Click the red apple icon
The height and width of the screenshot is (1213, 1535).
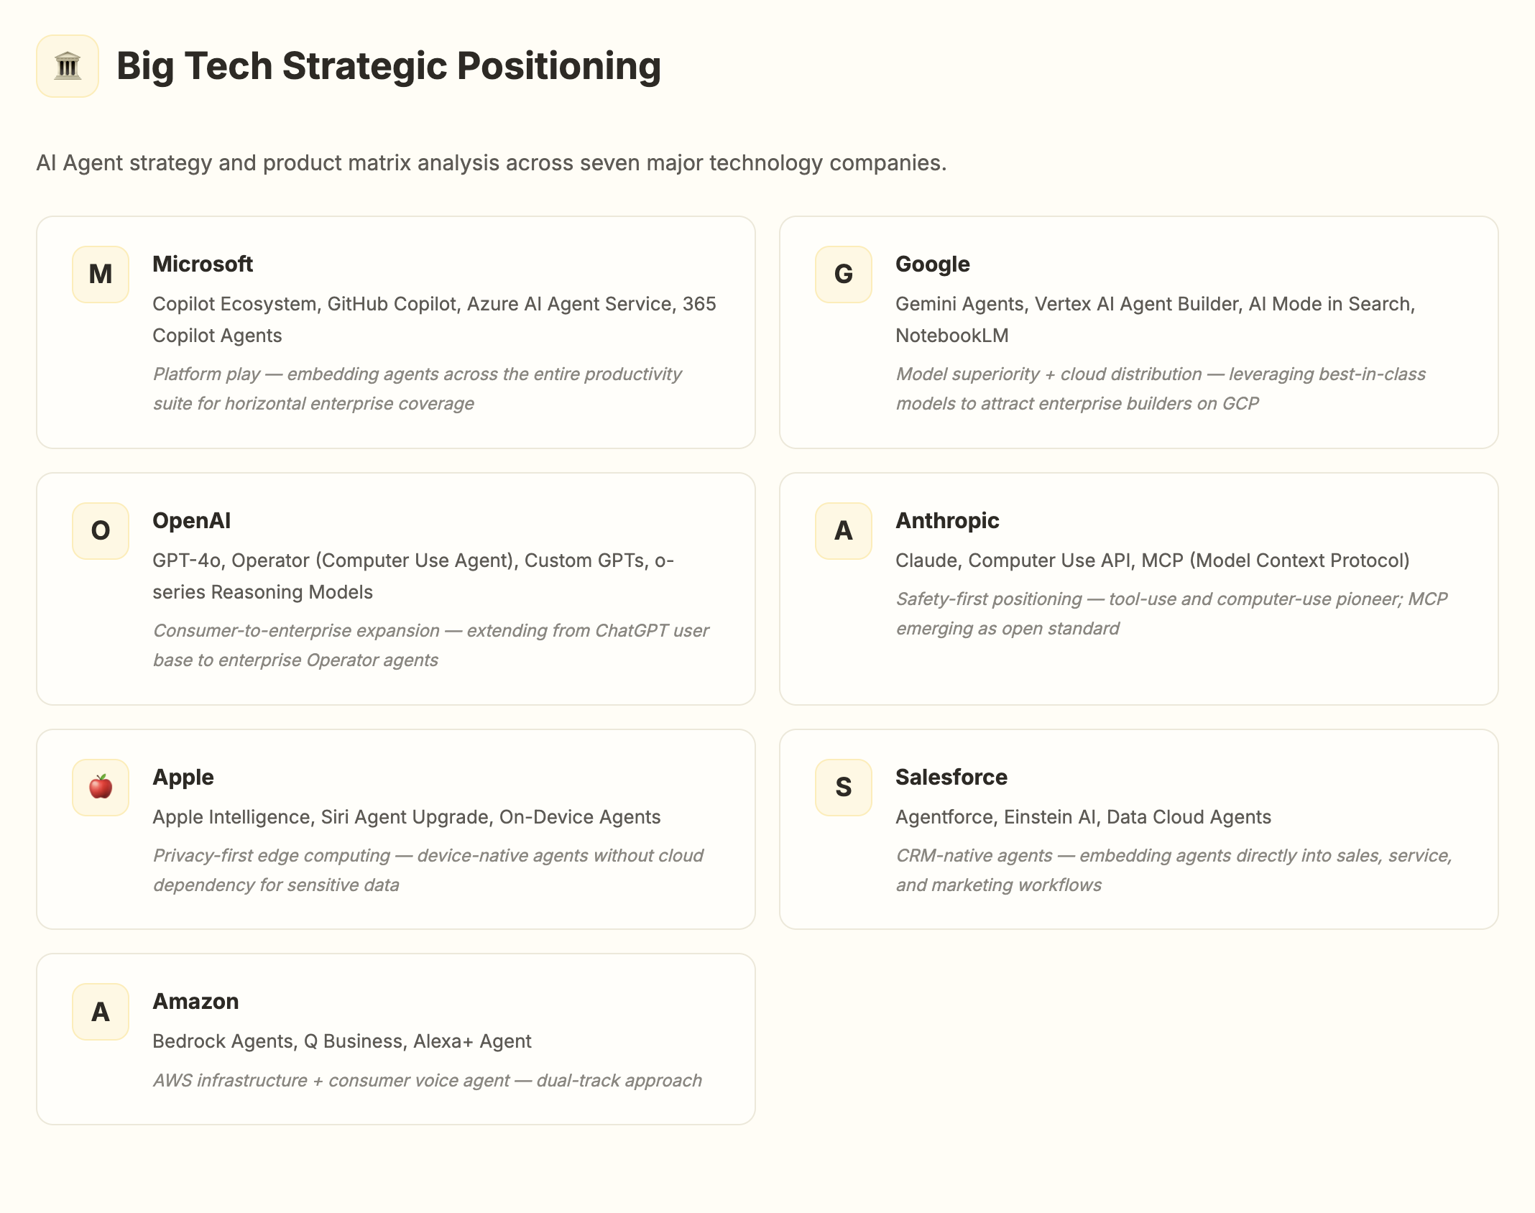click(x=101, y=788)
